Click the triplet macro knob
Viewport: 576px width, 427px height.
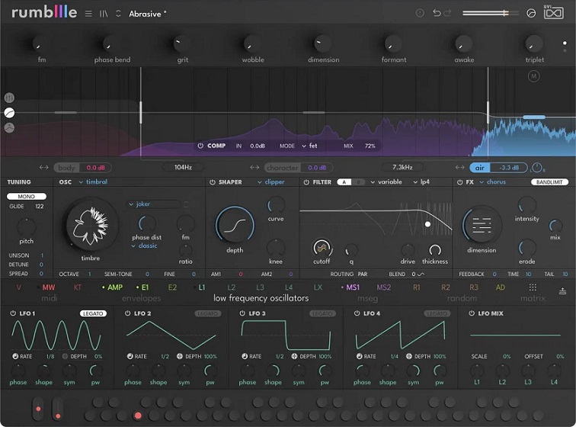534,43
